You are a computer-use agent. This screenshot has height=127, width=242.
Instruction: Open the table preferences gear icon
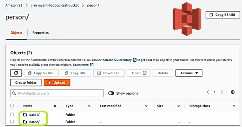233,92
